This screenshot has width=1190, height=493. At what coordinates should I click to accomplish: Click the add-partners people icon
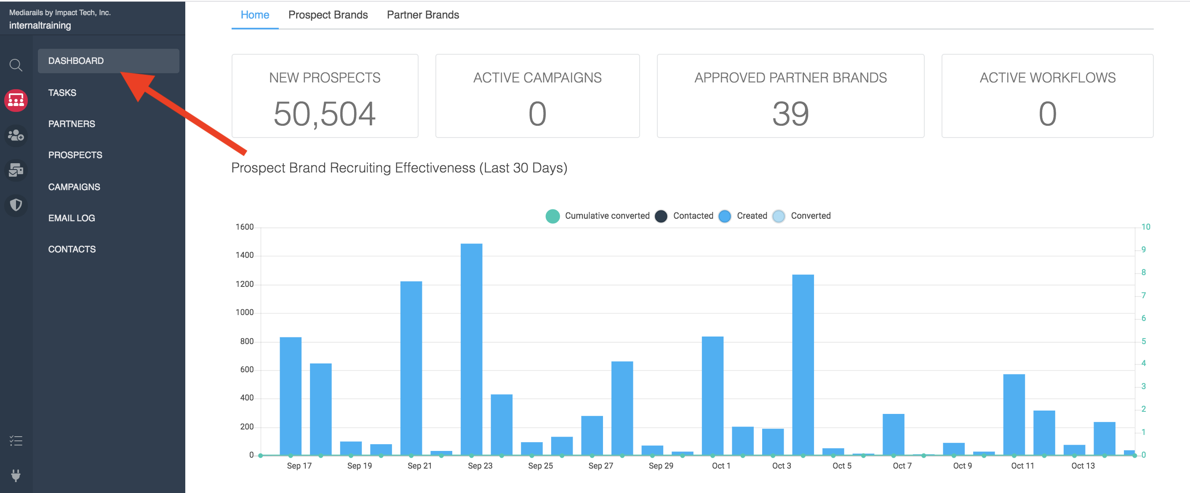coord(16,135)
